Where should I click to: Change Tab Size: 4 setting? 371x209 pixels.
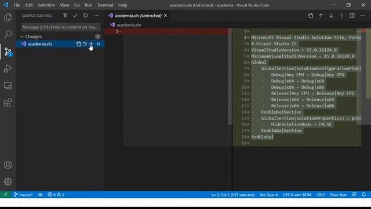click(268, 195)
